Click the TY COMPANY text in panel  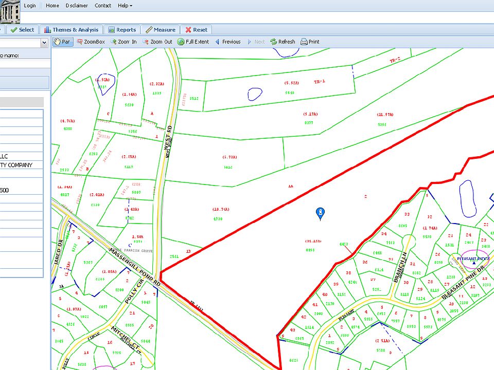[x=16, y=165]
